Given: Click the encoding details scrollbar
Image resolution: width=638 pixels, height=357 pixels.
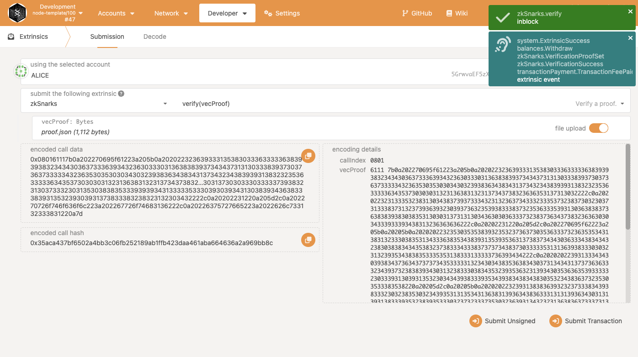Looking at the screenshot, I should (x=628, y=186).
